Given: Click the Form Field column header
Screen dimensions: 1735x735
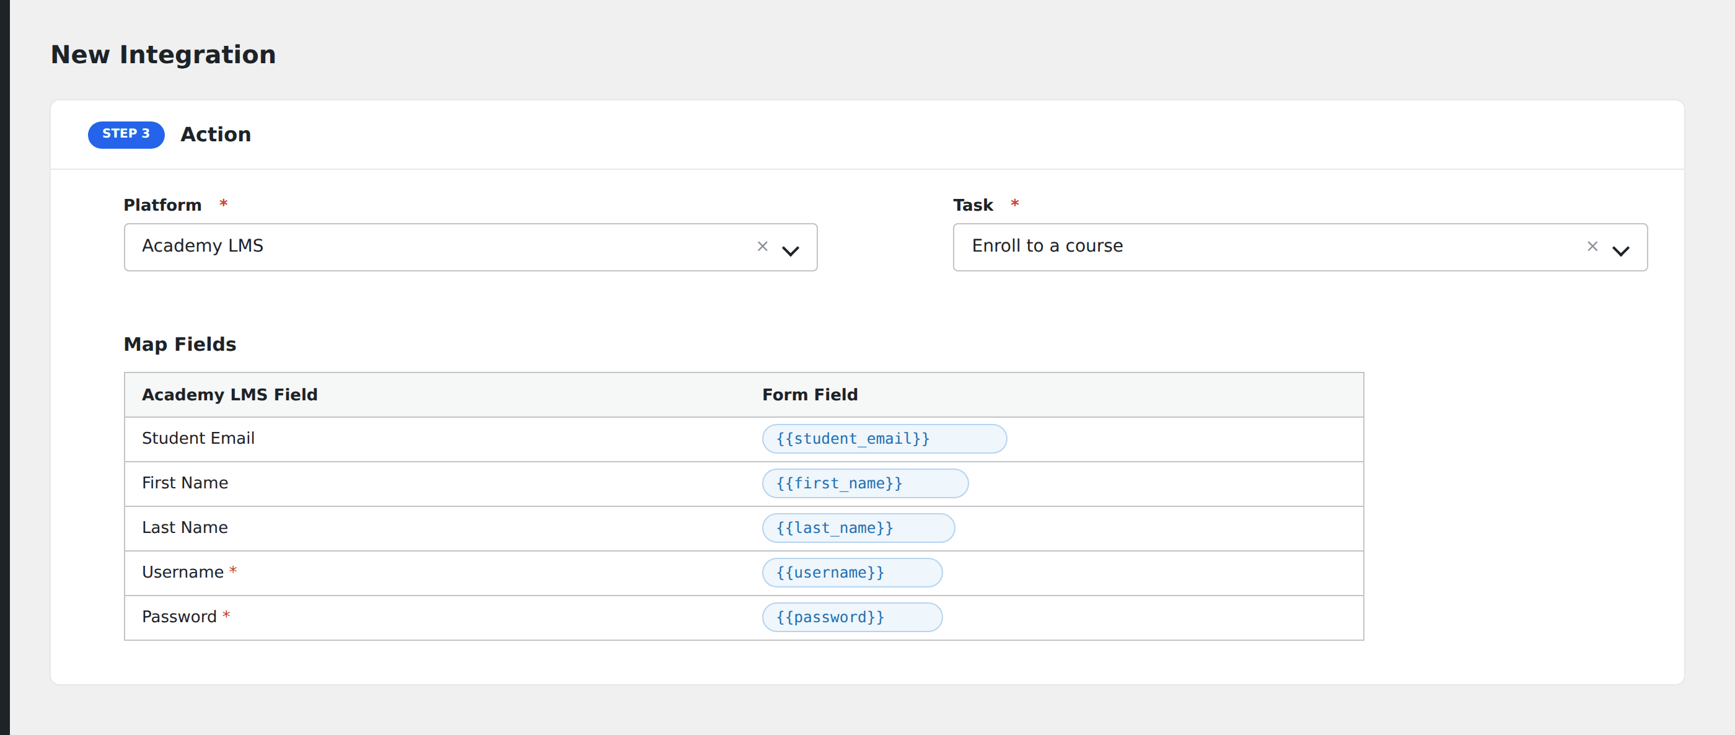Looking at the screenshot, I should pos(810,395).
